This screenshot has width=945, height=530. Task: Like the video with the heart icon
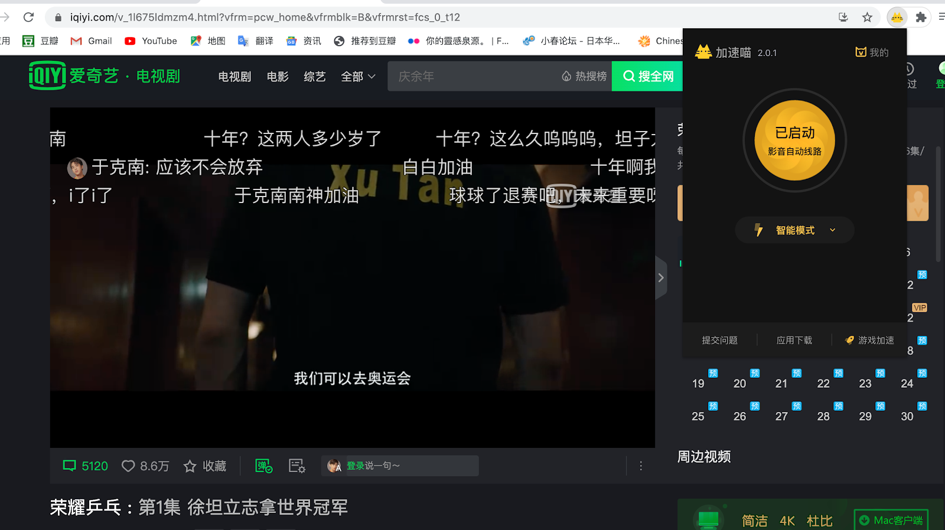tap(128, 466)
